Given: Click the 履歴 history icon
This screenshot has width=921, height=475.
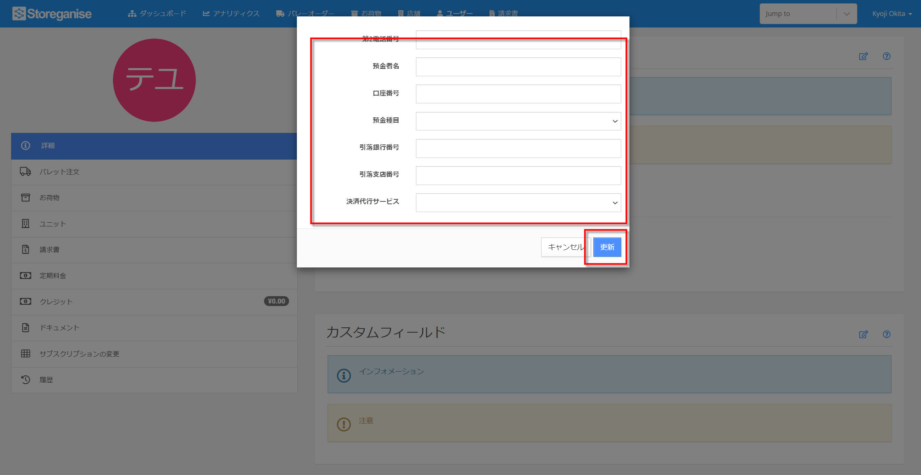Looking at the screenshot, I should [25, 379].
